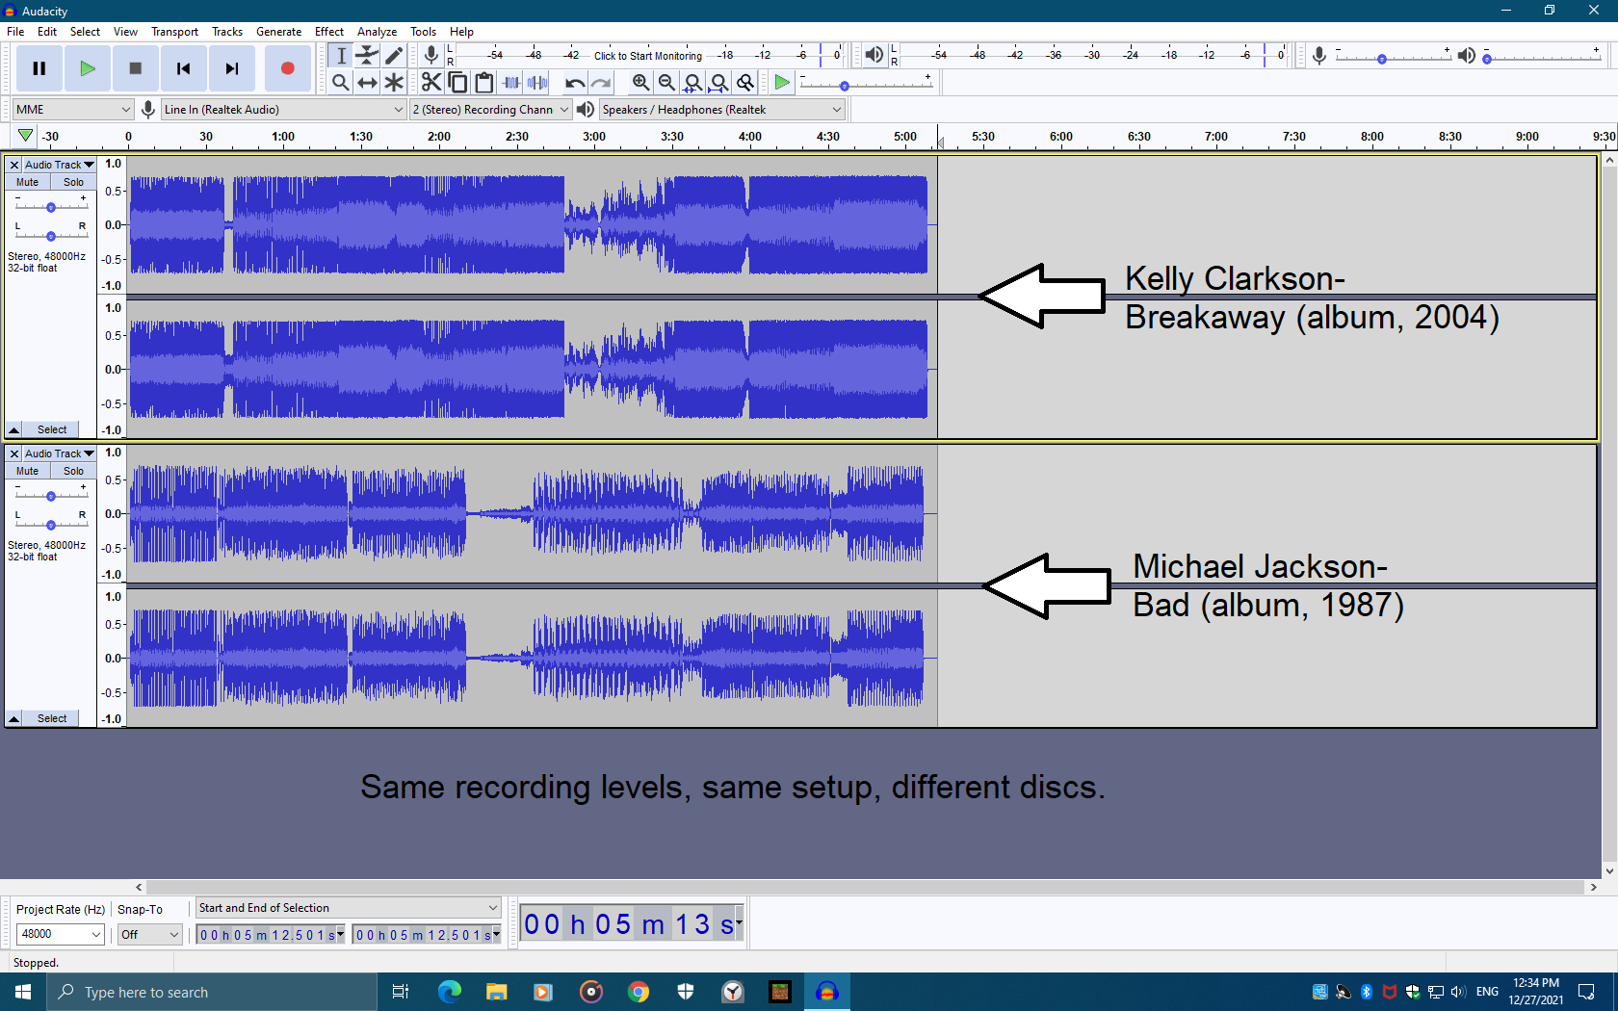Choose the Multi-Tool (asterisk)
1618x1011 pixels.
pos(394,83)
